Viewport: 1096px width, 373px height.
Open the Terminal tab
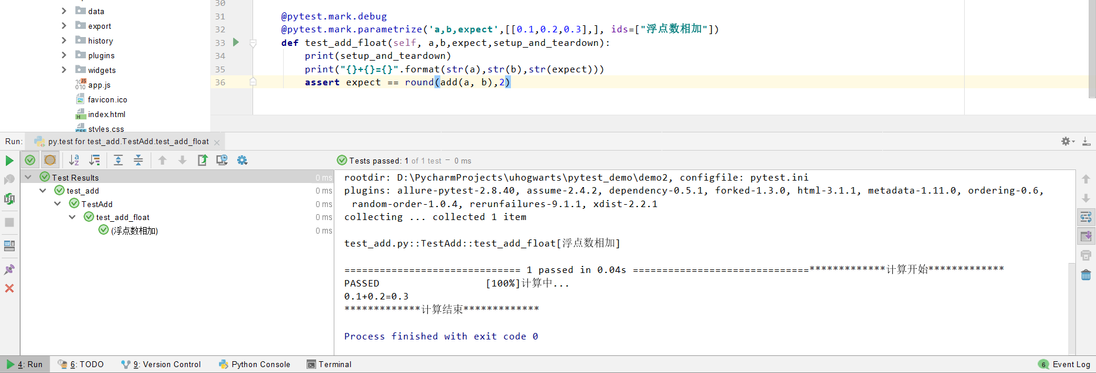[x=329, y=364]
